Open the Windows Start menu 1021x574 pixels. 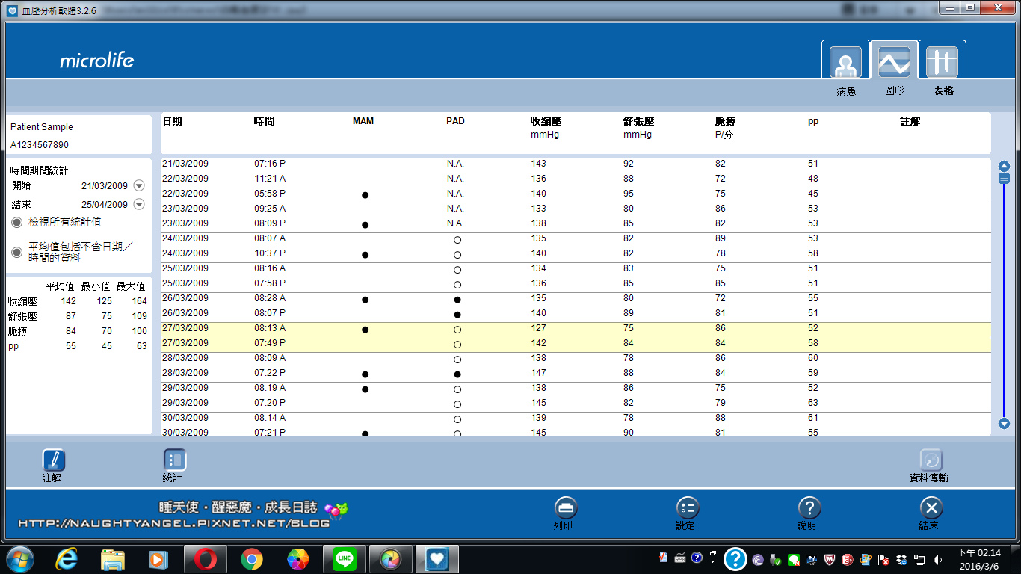click(19, 559)
